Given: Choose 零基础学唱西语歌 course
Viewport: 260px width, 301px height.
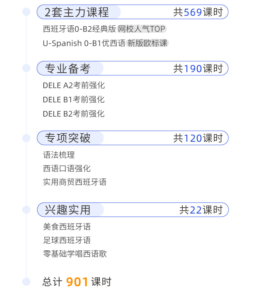Looking at the screenshot, I should (x=75, y=254).
